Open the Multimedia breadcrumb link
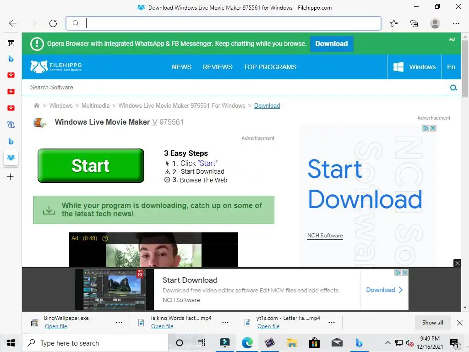 coord(95,106)
